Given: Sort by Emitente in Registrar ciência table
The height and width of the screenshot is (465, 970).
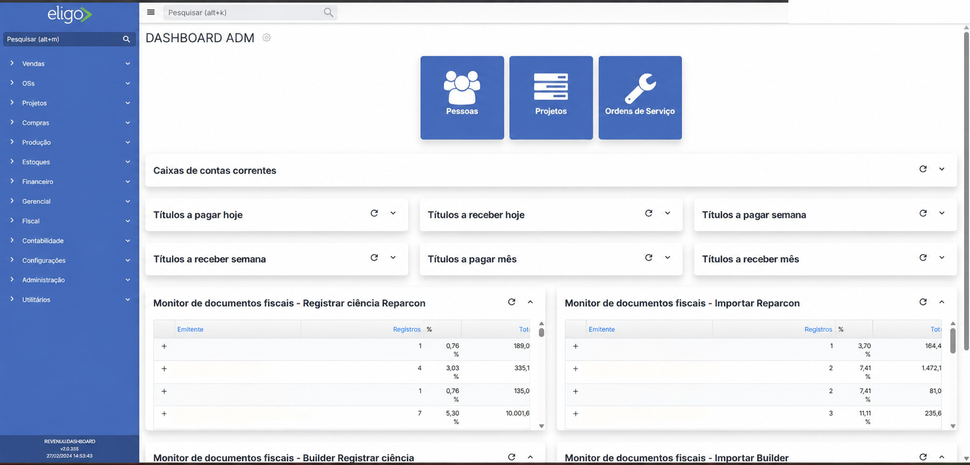Looking at the screenshot, I should [x=190, y=329].
